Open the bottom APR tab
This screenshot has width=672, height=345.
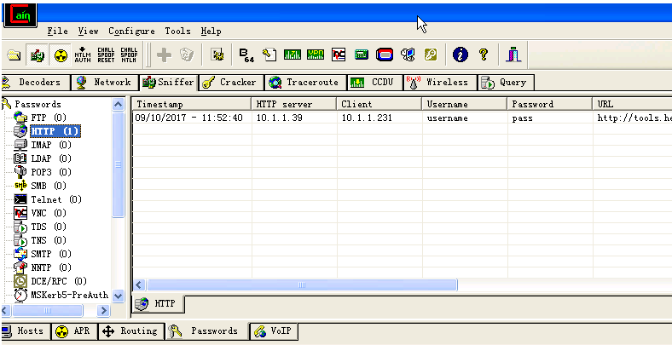pyautogui.click(x=73, y=331)
